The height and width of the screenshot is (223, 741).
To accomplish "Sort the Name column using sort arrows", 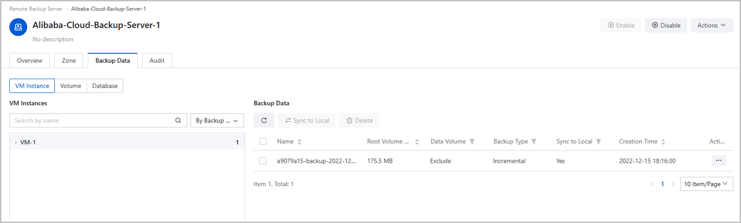I will [x=299, y=142].
